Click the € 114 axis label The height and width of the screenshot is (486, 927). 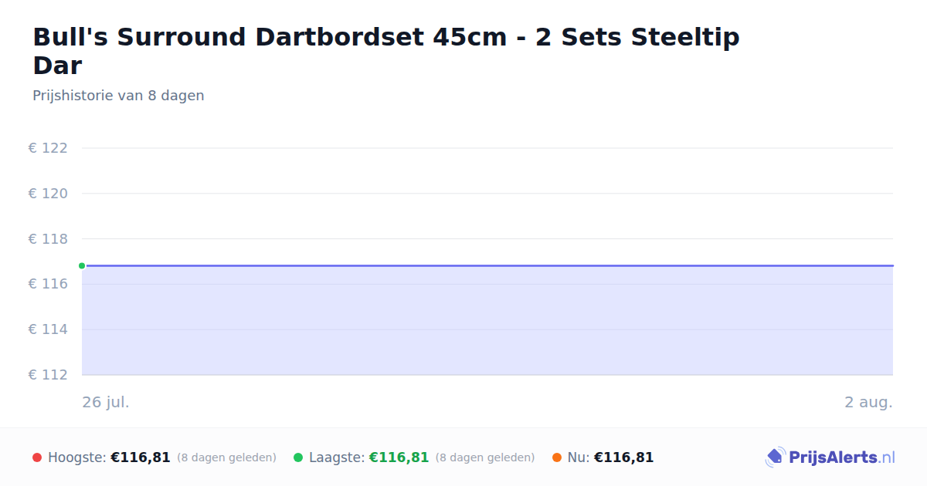pos(48,329)
